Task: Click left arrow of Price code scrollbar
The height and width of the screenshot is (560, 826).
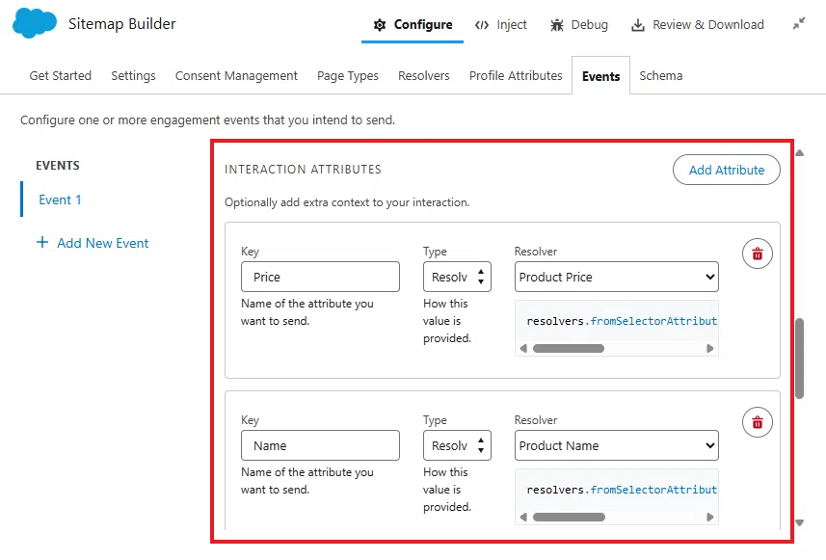Action: pyautogui.click(x=523, y=348)
